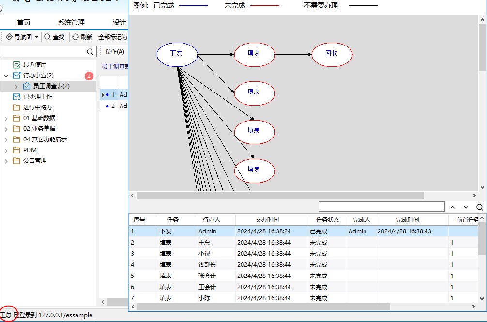Expand the 公告管理 folder
This screenshot has height=322, width=487.
point(6,161)
